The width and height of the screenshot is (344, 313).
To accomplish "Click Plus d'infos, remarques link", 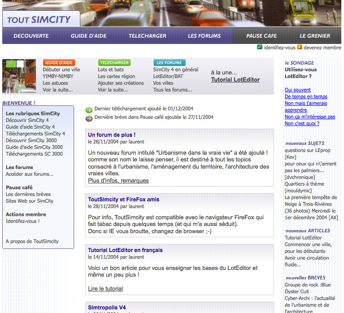I will click(x=118, y=181).
